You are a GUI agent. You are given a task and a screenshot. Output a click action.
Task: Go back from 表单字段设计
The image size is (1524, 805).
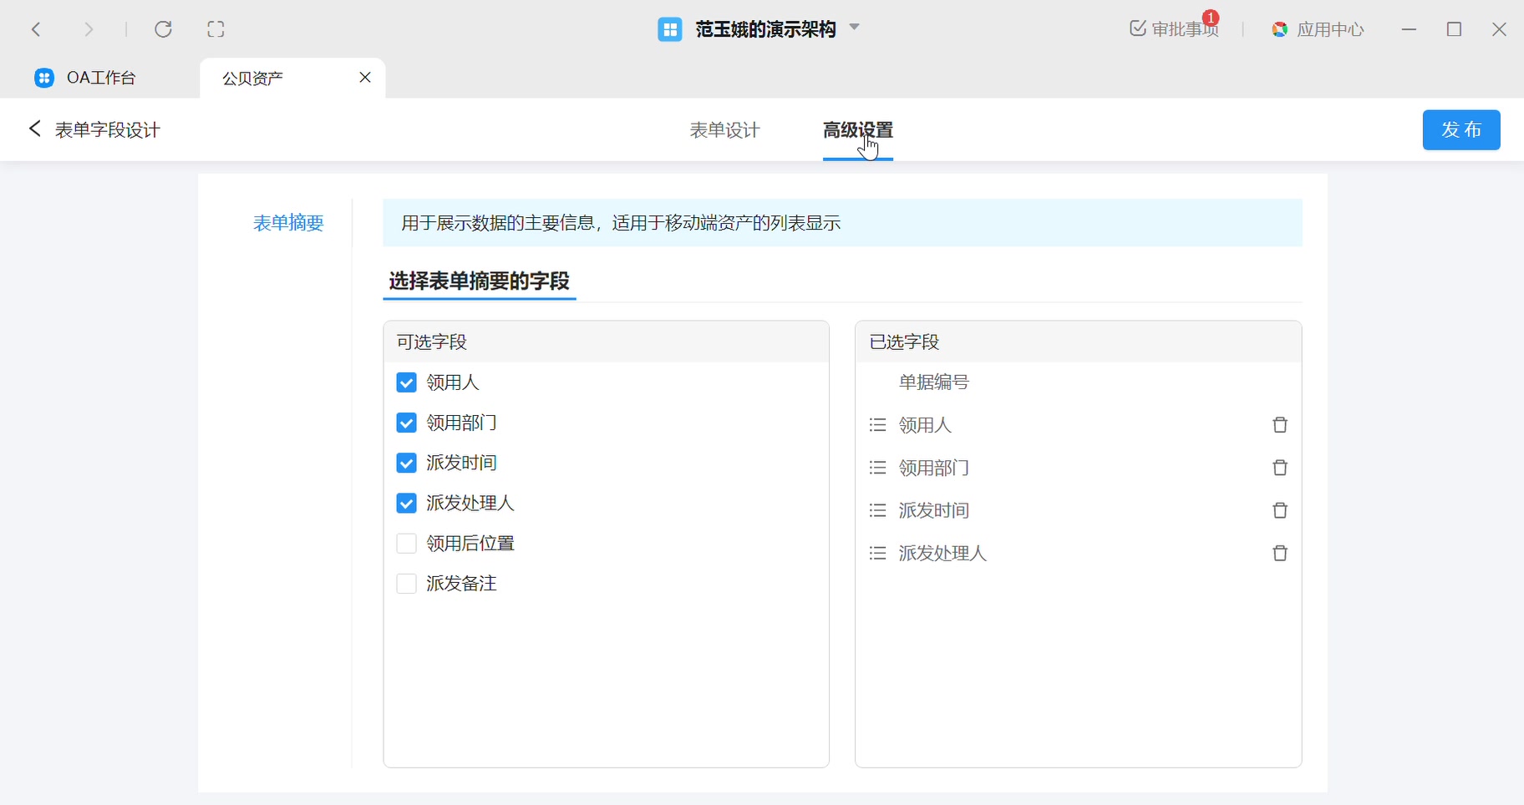(x=34, y=129)
